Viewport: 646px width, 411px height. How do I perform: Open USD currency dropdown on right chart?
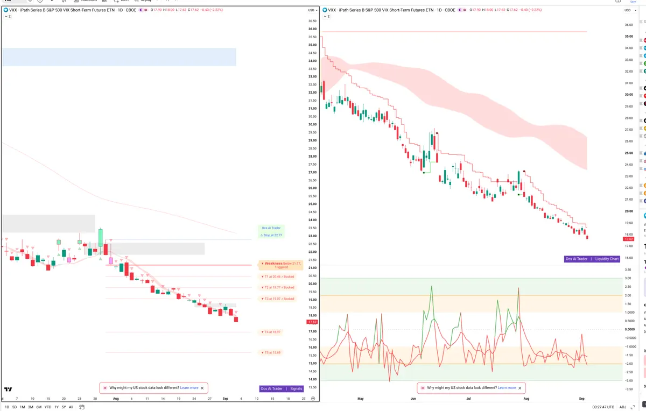pyautogui.click(x=630, y=10)
